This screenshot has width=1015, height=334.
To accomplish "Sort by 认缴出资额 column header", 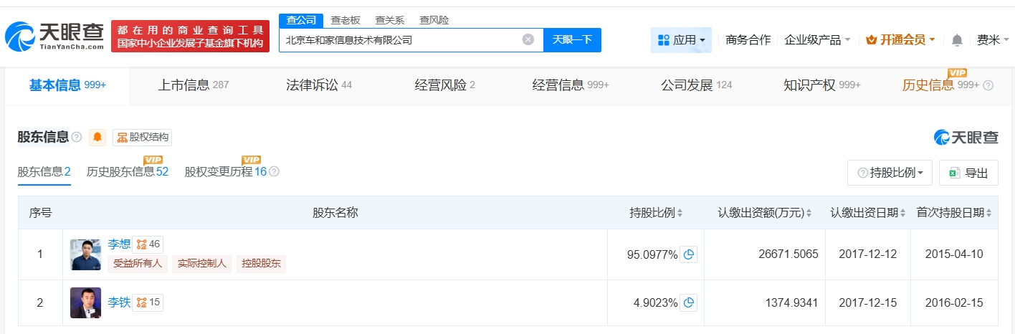I will (x=765, y=213).
